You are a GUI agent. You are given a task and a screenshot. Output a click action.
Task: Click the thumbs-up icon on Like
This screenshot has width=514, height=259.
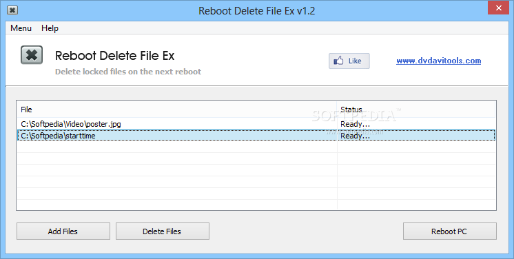[x=338, y=61]
